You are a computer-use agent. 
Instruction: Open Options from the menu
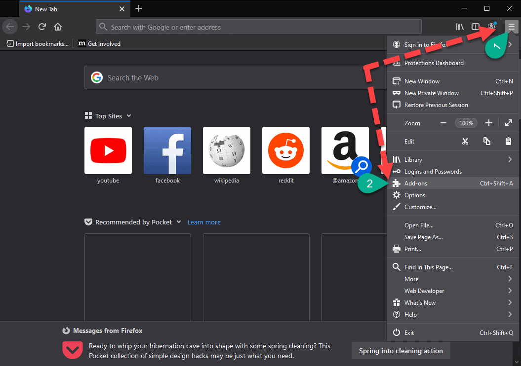(452, 195)
